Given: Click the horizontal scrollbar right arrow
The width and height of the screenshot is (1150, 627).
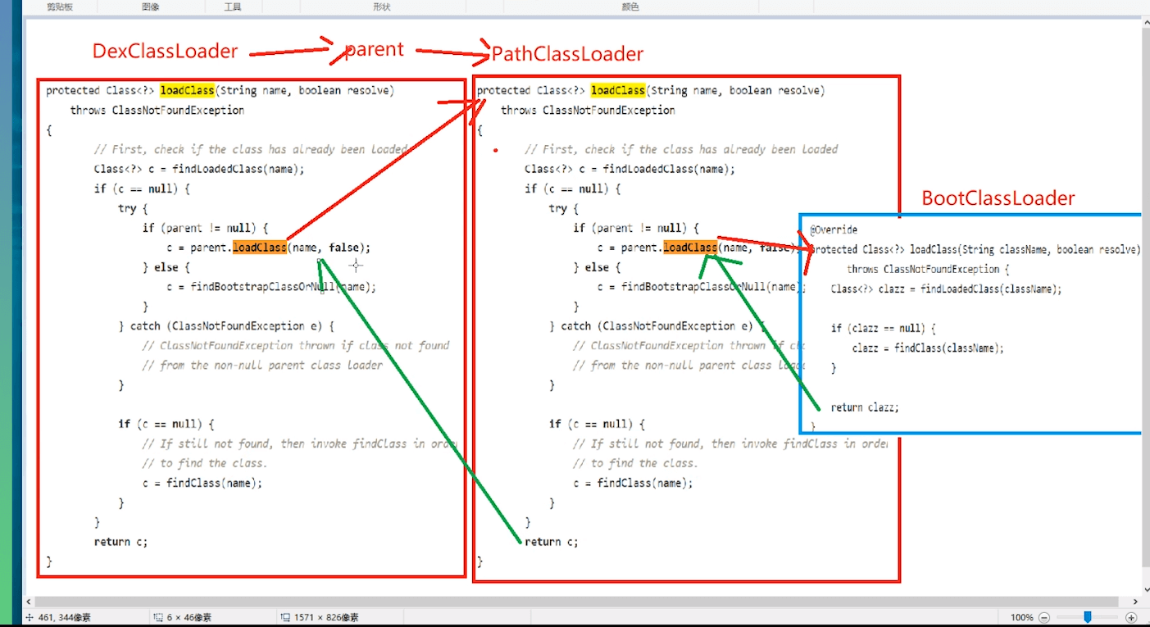Looking at the screenshot, I should point(1136,602).
